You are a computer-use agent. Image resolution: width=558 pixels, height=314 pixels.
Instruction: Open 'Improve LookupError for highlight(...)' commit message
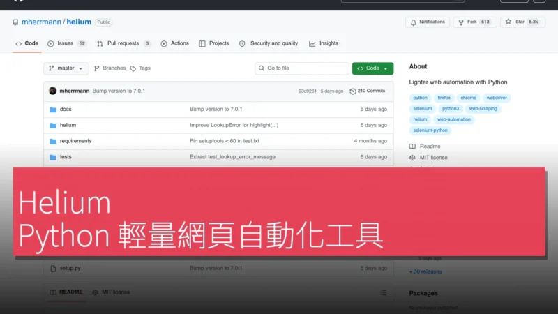[x=234, y=125]
